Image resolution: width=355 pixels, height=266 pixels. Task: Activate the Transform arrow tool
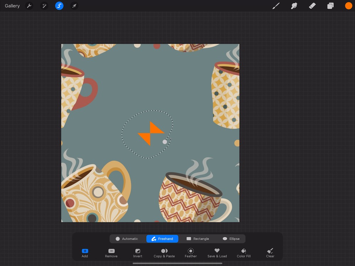[x=74, y=6]
